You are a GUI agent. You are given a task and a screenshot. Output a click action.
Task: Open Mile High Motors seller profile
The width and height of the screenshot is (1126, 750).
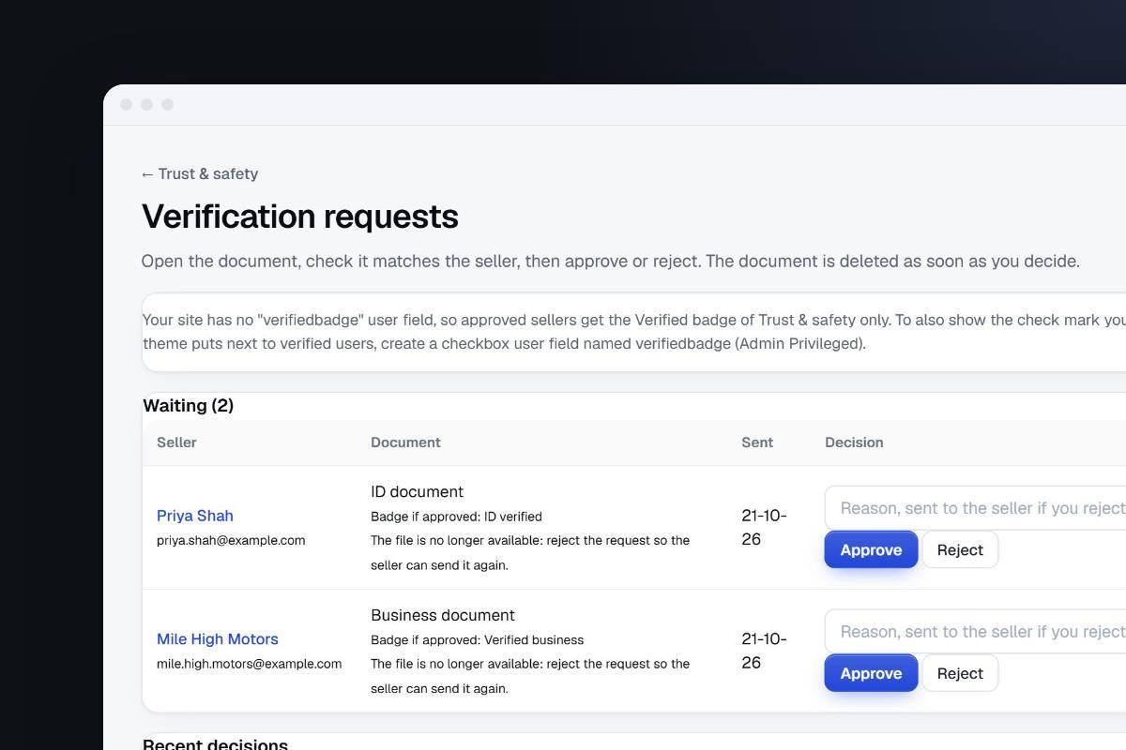click(x=218, y=639)
